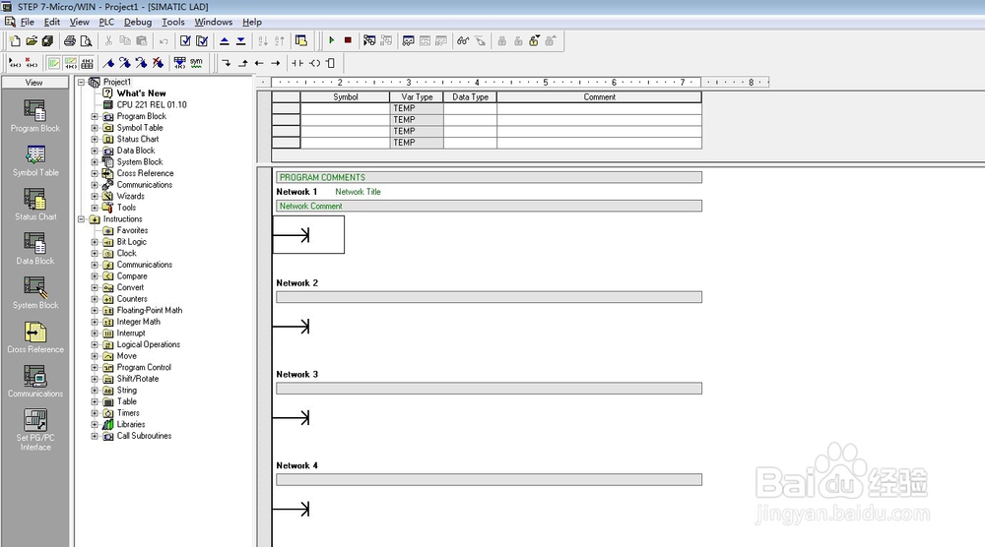Open Communications in View bar
985x547 pixels.
coord(35,382)
